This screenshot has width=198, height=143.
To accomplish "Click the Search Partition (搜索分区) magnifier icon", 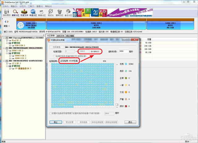I will click(x=15, y=12).
